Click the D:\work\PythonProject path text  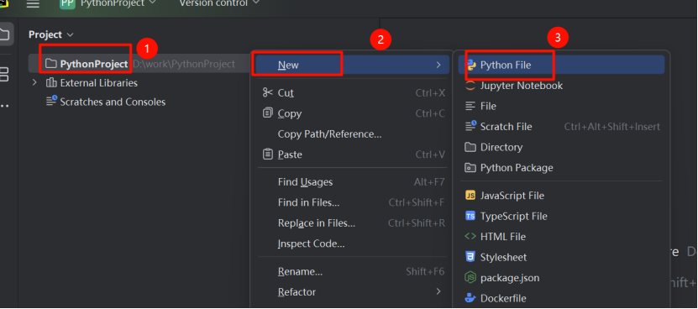point(184,64)
